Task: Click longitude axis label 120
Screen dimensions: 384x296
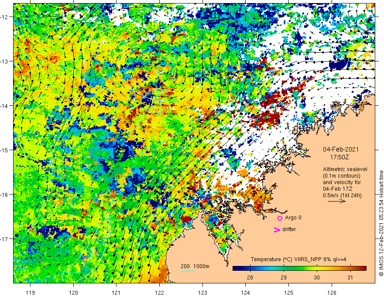Action: click(x=73, y=293)
